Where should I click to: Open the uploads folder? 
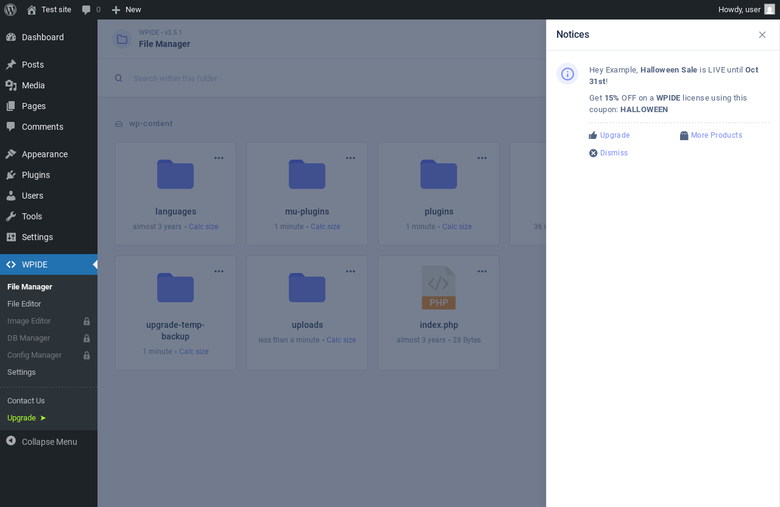tap(307, 288)
